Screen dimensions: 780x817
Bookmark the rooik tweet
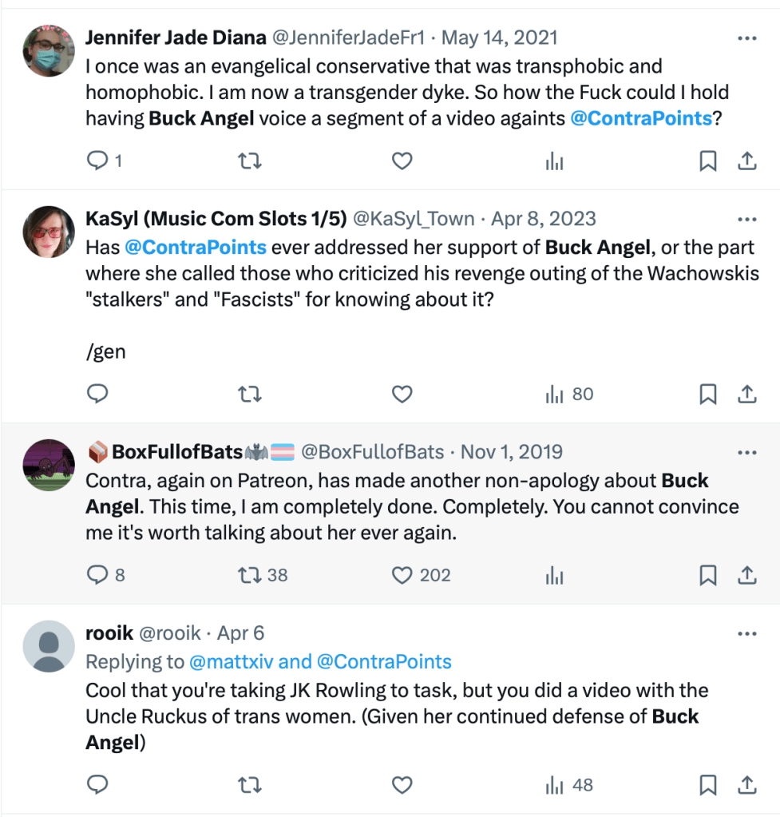tap(707, 785)
